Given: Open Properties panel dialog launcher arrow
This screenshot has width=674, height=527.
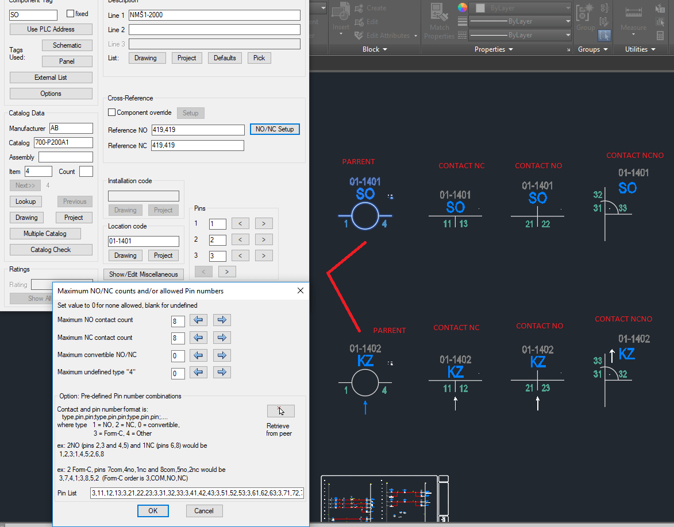Looking at the screenshot, I should pyautogui.click(x=568, y=50).
